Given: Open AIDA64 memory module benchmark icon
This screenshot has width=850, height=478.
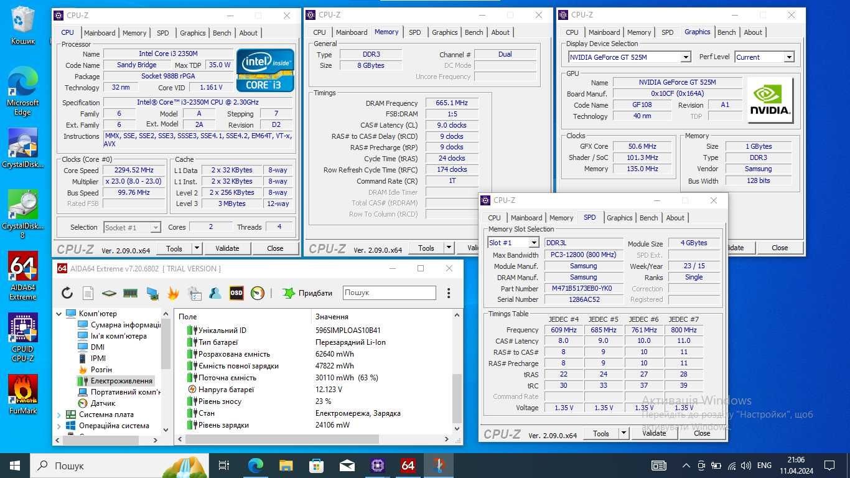Looking at the screenshot, I should click(x=130, y=293).
